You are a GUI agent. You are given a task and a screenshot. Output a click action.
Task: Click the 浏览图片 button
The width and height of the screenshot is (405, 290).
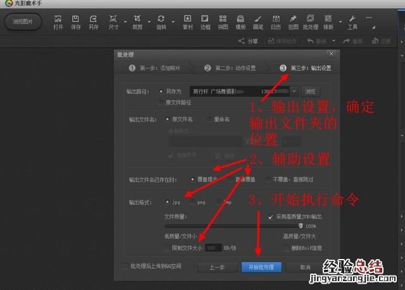click(x=23, y=21)
